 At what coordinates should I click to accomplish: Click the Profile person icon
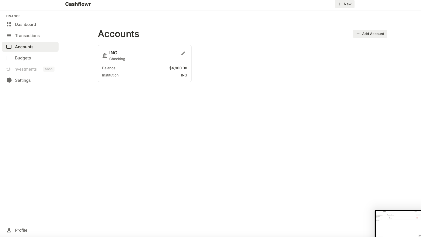click(9, 230)
